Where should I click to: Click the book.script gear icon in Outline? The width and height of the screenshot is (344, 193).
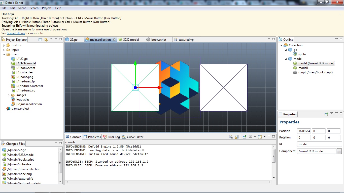[x=295, y=72]
